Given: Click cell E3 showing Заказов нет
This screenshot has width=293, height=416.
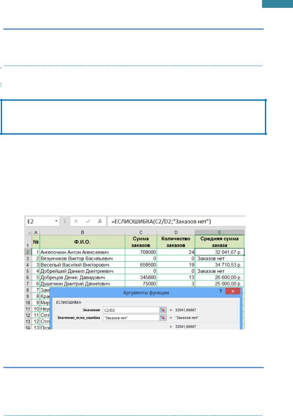Looking at the screenshot, I should point(219,258).
